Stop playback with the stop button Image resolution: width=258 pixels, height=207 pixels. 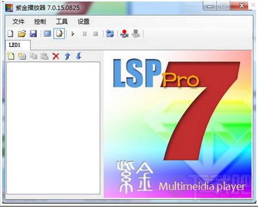click(x=96, y=34)
